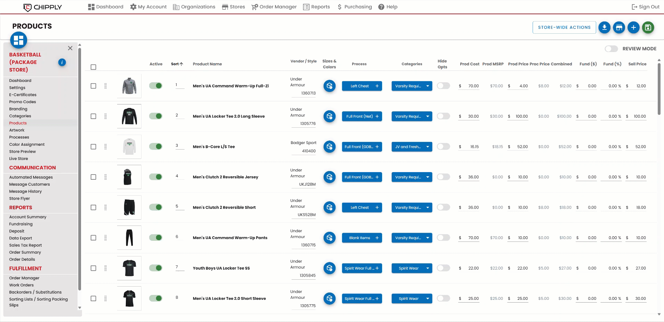664x322 pixels.
Task: Tick the select-all products checkbox
Action: (94, 67)
